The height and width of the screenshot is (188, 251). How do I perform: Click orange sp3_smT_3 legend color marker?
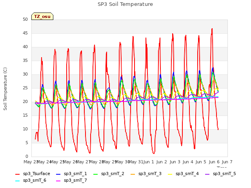[133, 174]
